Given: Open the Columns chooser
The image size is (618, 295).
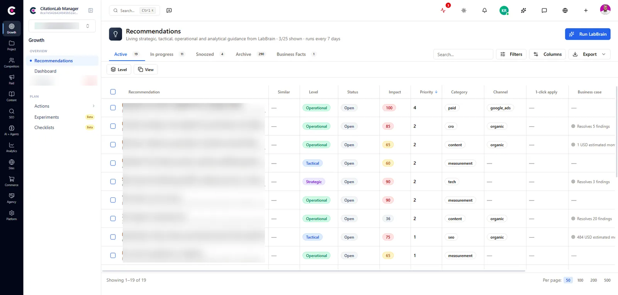Looking at the screenshot, I should click(548, 54).
